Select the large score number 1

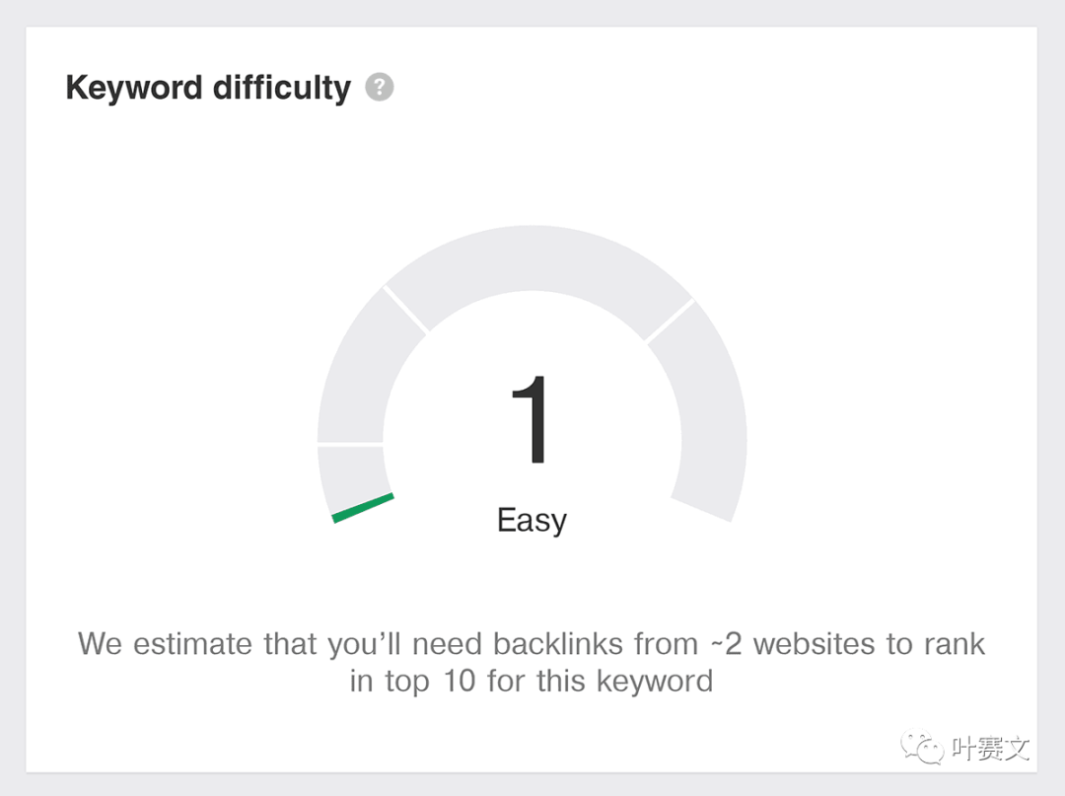point(530,420)
